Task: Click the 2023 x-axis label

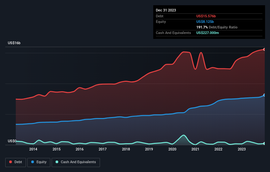Action: (x=242, y=149)
